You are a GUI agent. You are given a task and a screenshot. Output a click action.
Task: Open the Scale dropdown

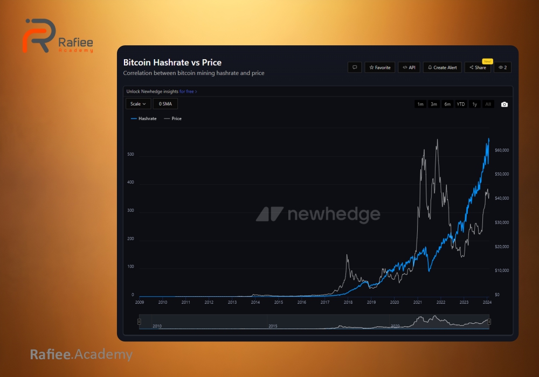click(138, 104)
